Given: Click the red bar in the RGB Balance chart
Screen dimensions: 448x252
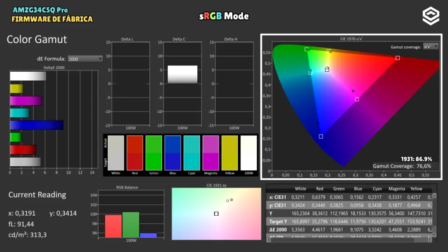Looking at the screenshot, I should tap(113, 226).
